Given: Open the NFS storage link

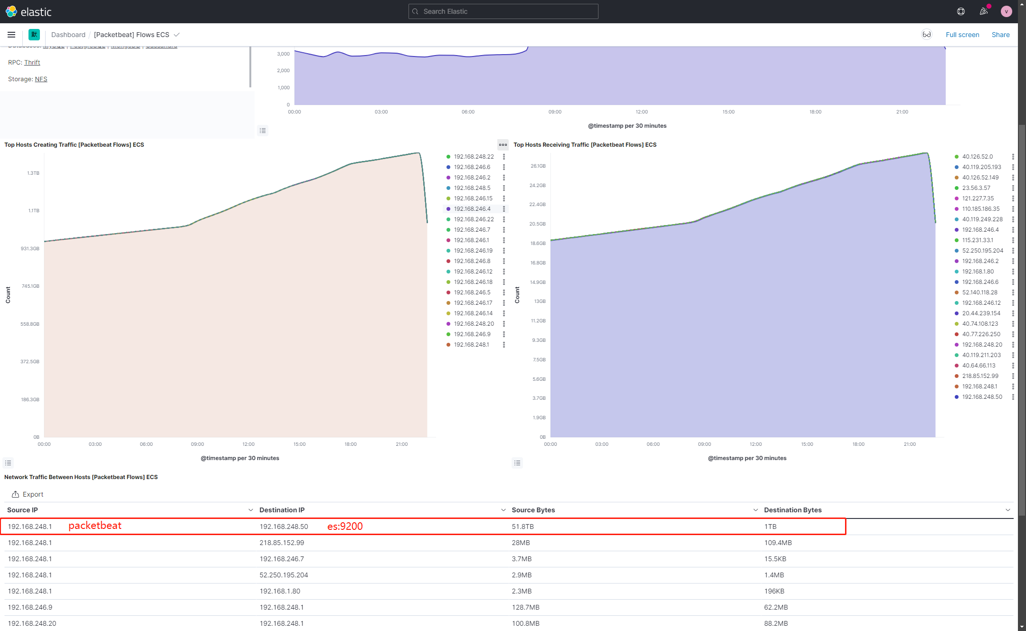Looking at the screenshot, I should pos(41,79).
